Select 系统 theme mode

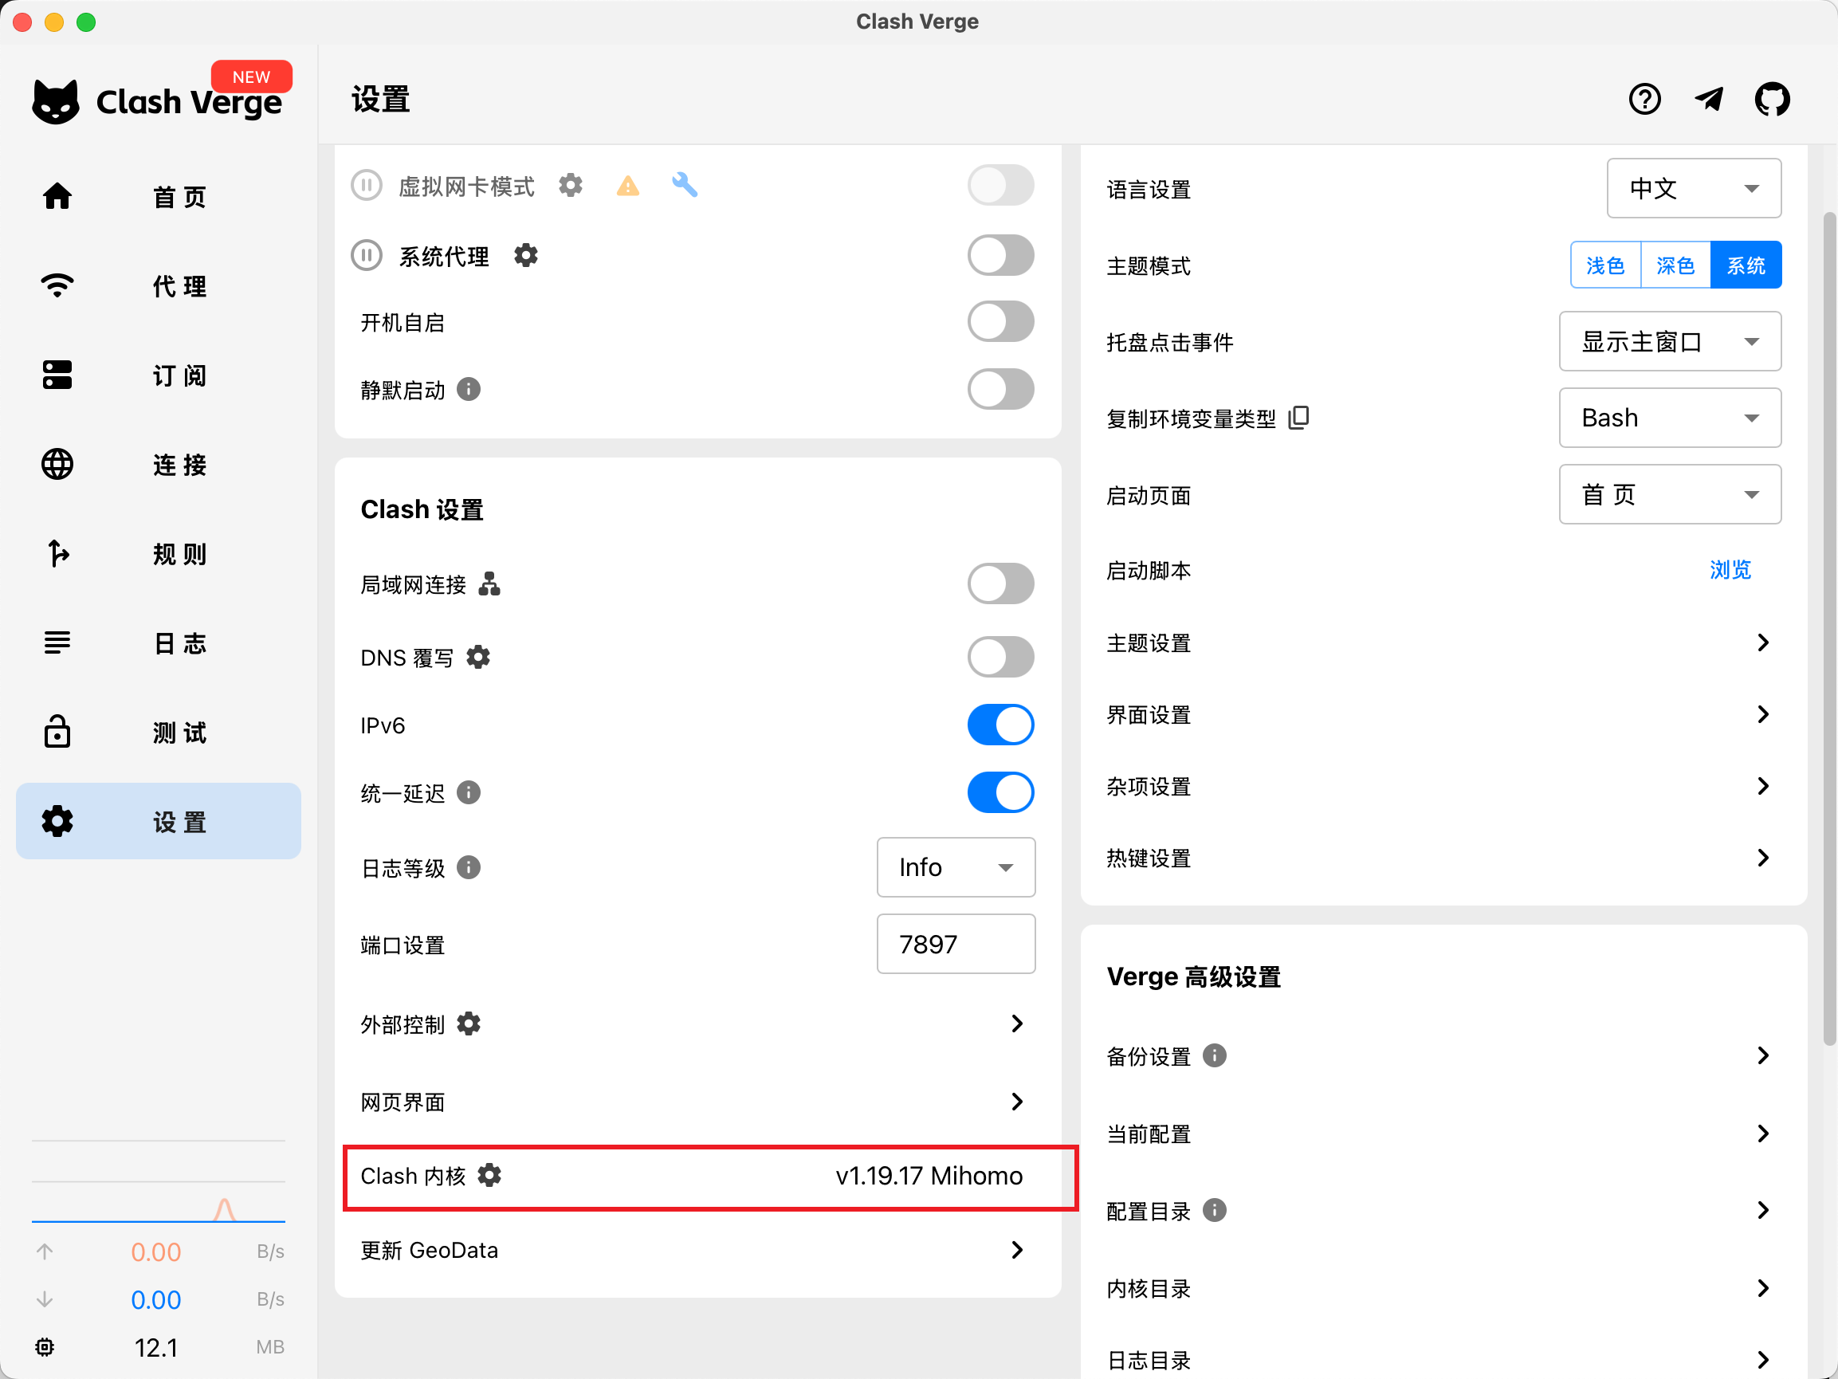click(1746, 265)
